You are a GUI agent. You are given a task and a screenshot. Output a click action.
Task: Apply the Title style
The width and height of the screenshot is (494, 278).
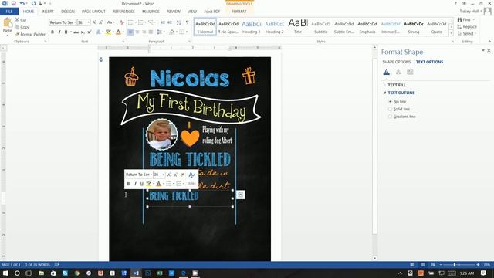pos(298,27)
